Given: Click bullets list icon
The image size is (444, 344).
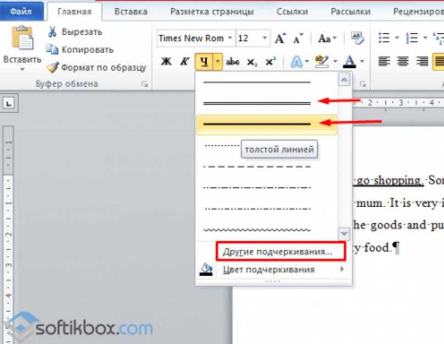Looking at the screenshot, I should (384, 37).
